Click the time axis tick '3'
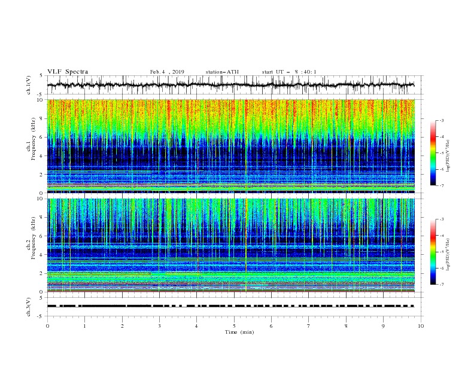The width and height of the screenshot is (474, 366). (x=159, y=326)
